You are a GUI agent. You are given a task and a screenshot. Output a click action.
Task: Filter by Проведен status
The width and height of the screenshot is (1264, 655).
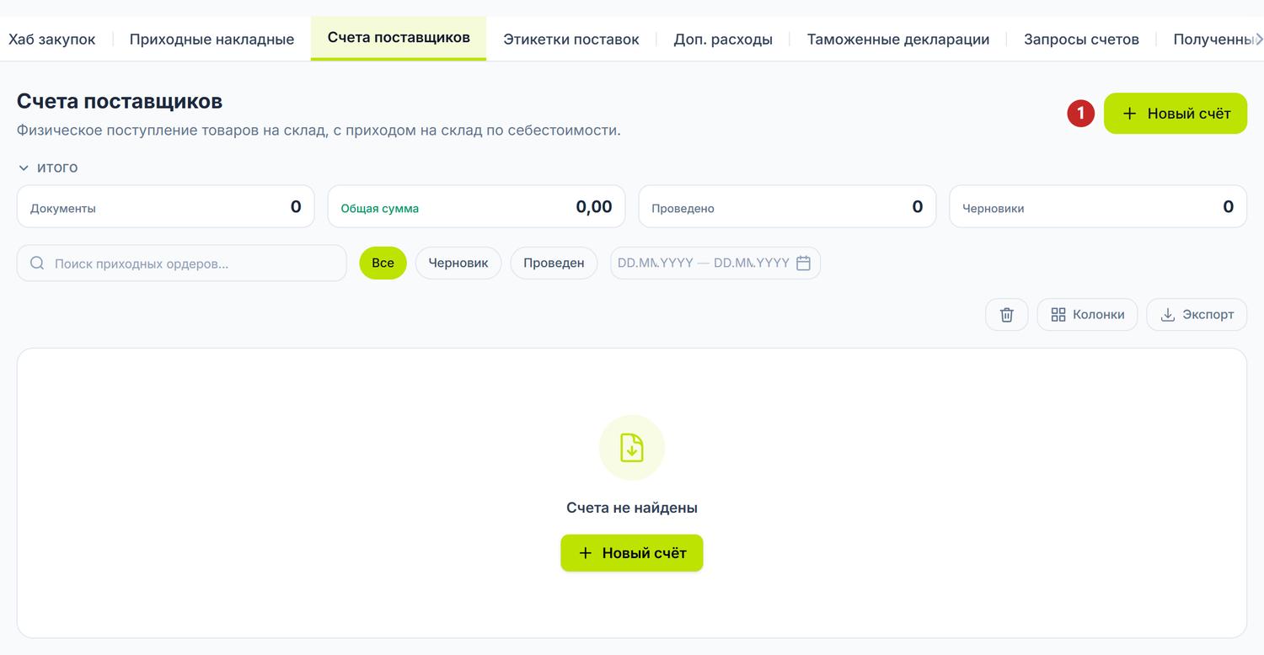tap(554, 263)
